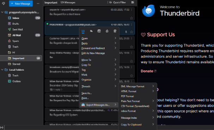Open more options dots on the 16:58 message

[132, 67]
